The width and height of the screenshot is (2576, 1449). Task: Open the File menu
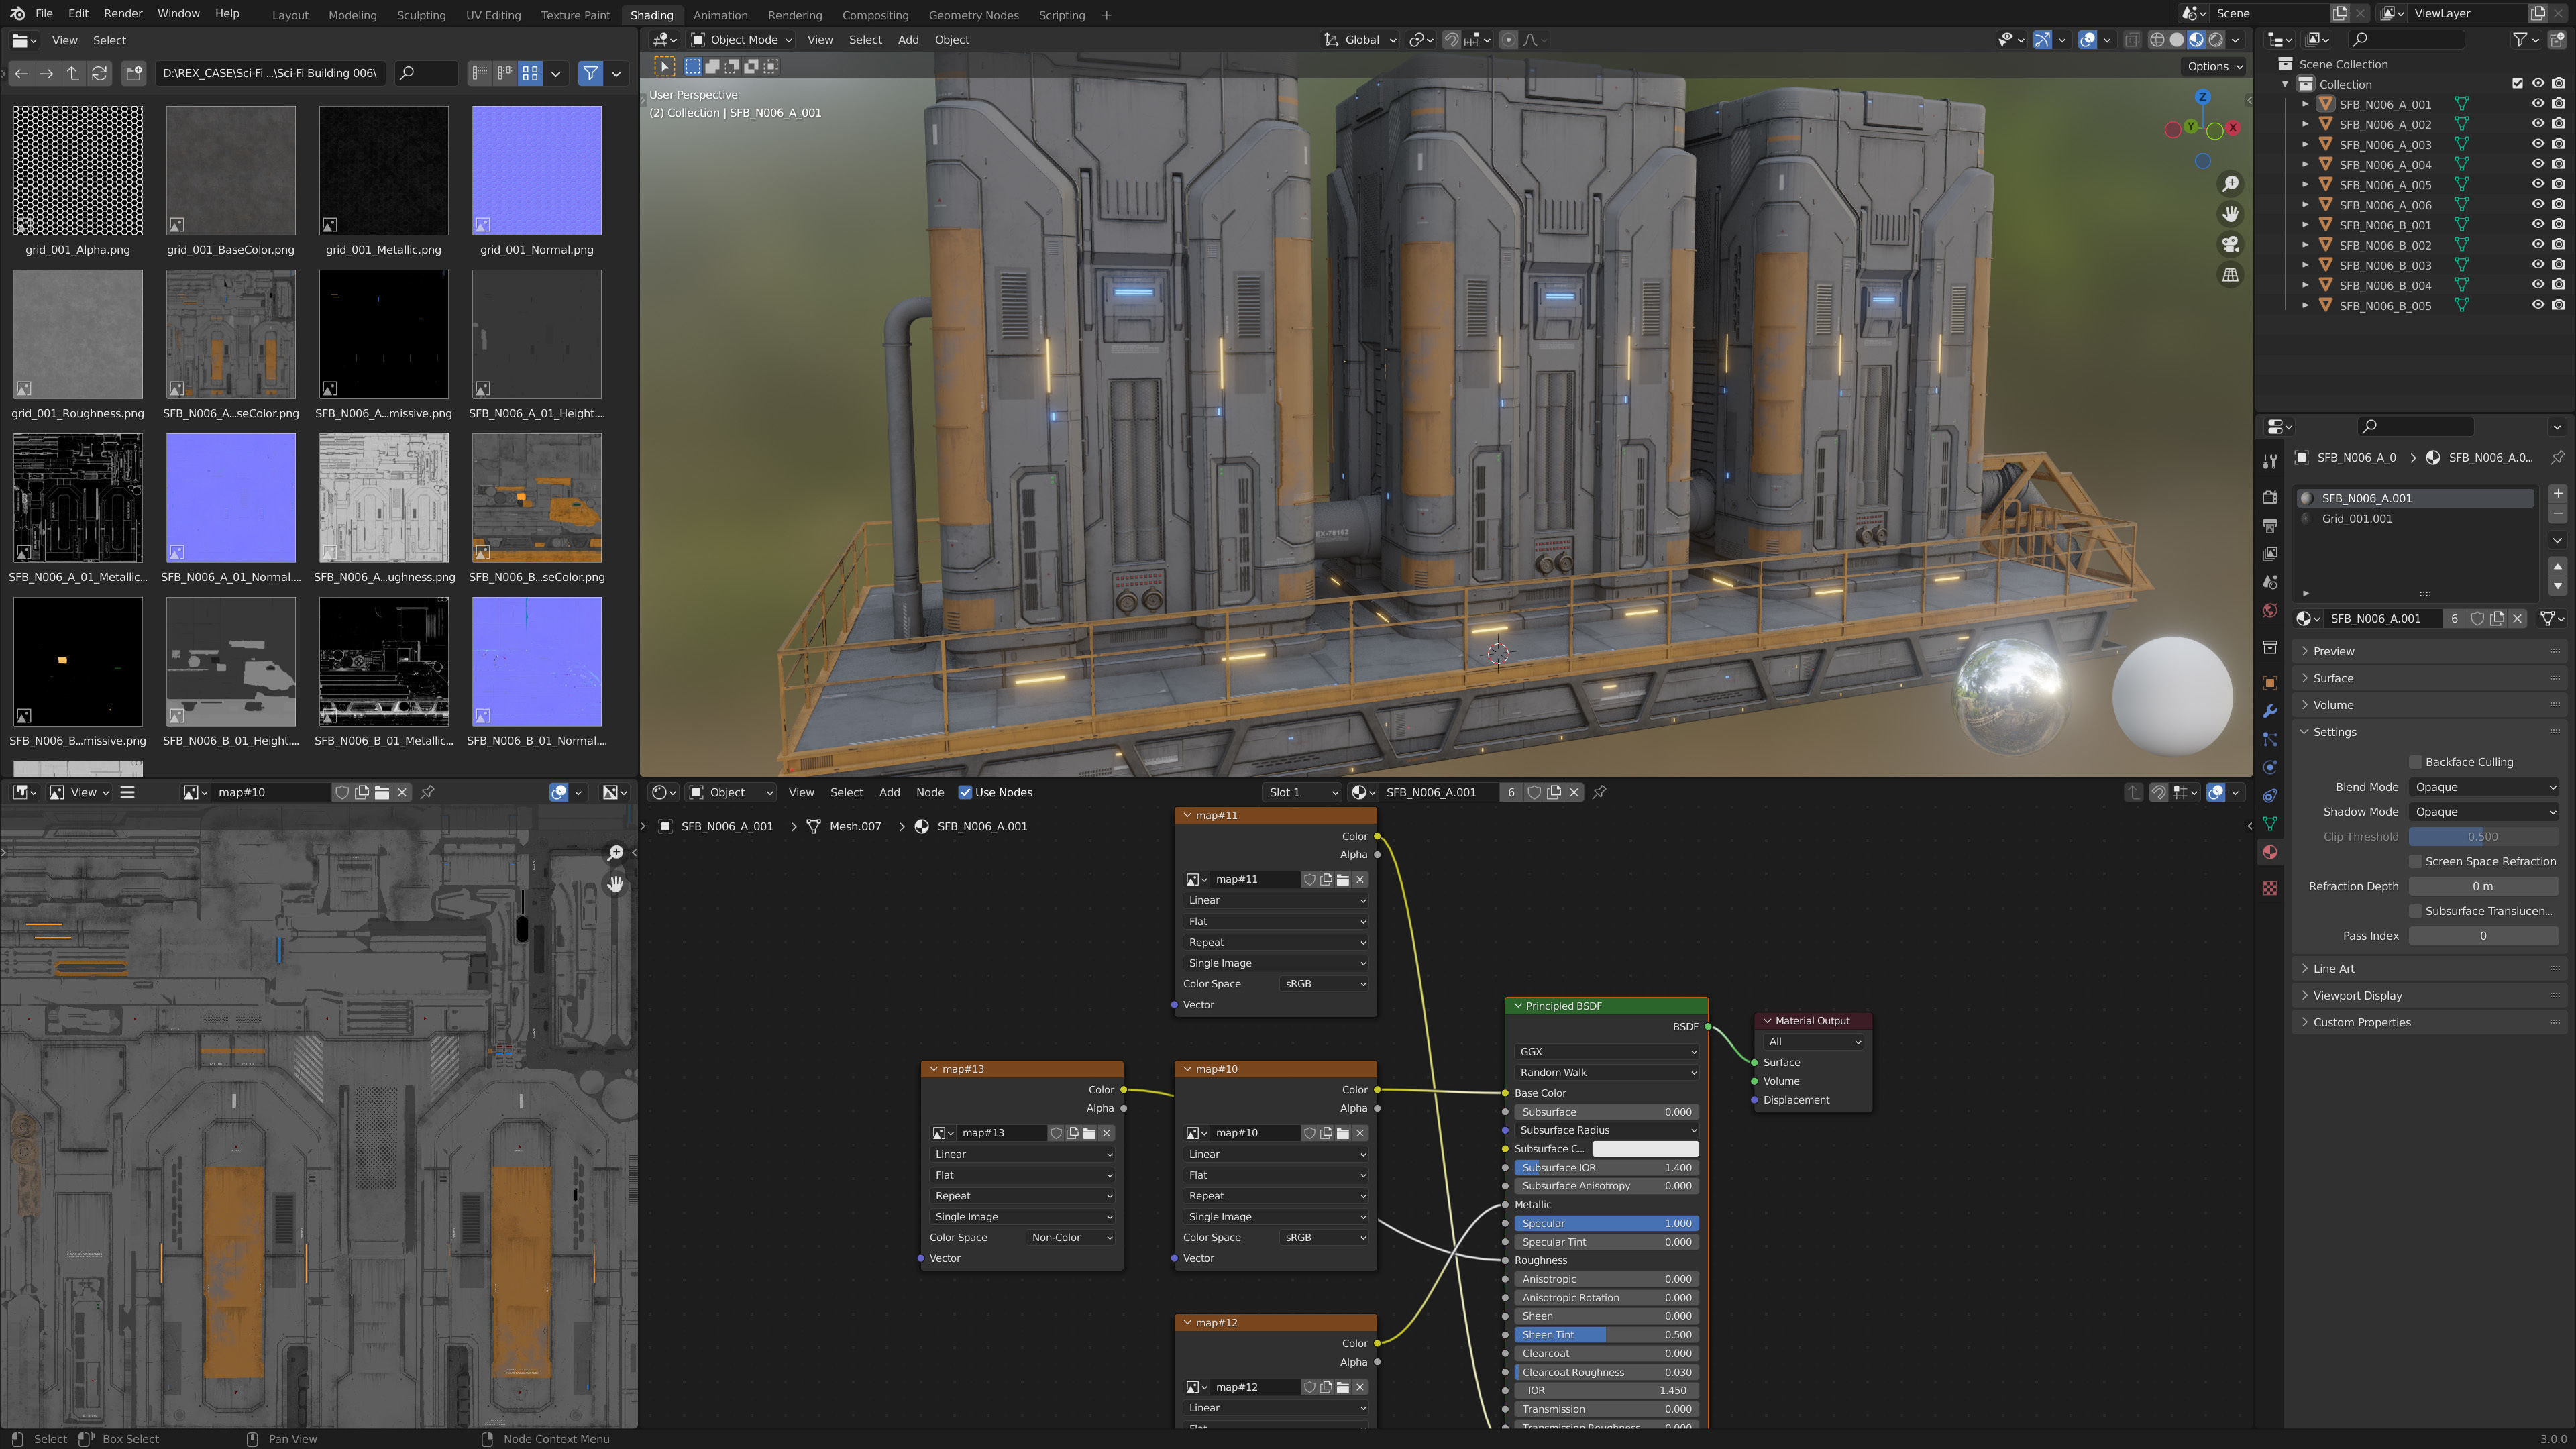(x=44, y=14)
